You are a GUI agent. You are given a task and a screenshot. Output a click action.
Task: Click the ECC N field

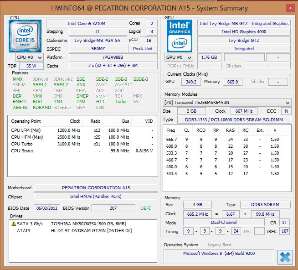tap(286, 111)
